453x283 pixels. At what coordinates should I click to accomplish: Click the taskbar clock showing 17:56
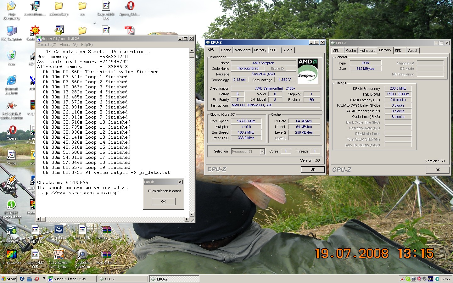click(445, 279)
